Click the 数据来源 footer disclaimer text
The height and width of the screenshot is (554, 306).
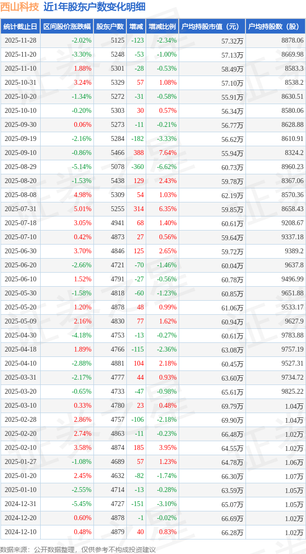[x=78, y=549]
